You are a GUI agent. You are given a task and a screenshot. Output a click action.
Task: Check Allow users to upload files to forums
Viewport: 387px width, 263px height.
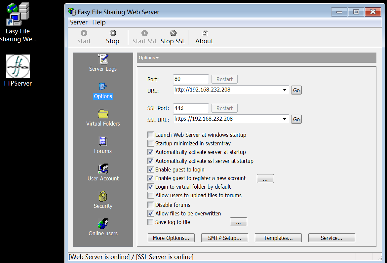tap(151, 195)
